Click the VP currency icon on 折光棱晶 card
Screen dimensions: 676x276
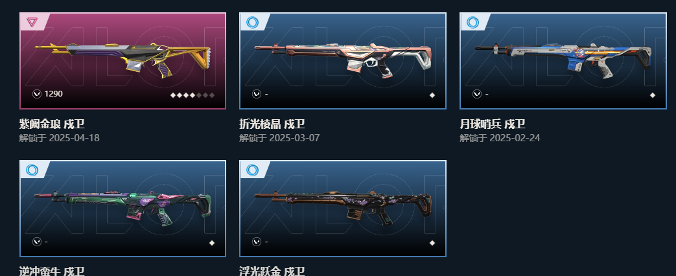[257, 93]
